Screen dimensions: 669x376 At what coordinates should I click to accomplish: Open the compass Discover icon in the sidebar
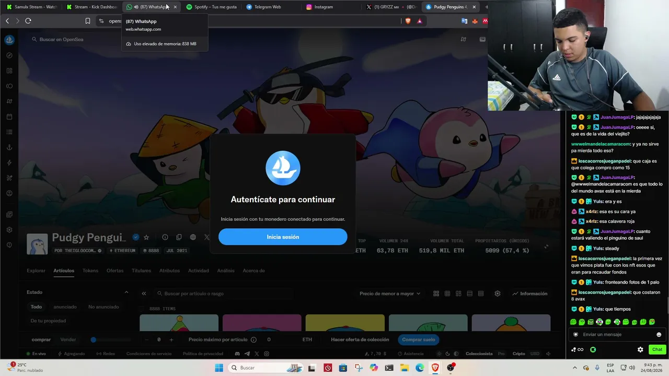(x=9, y=55)
